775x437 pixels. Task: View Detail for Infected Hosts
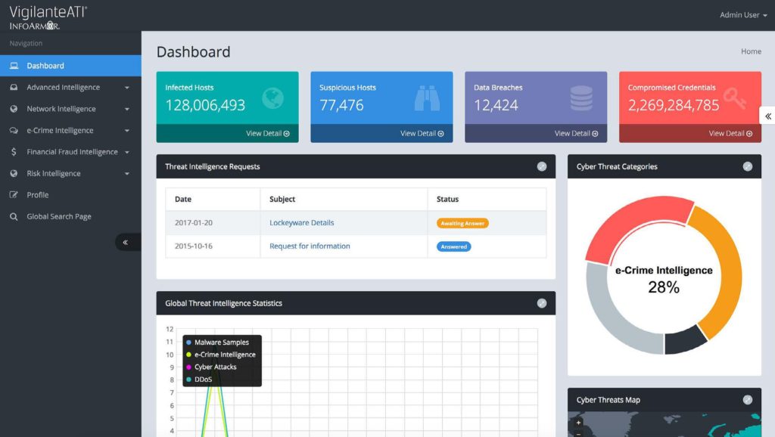coord(267,133)
